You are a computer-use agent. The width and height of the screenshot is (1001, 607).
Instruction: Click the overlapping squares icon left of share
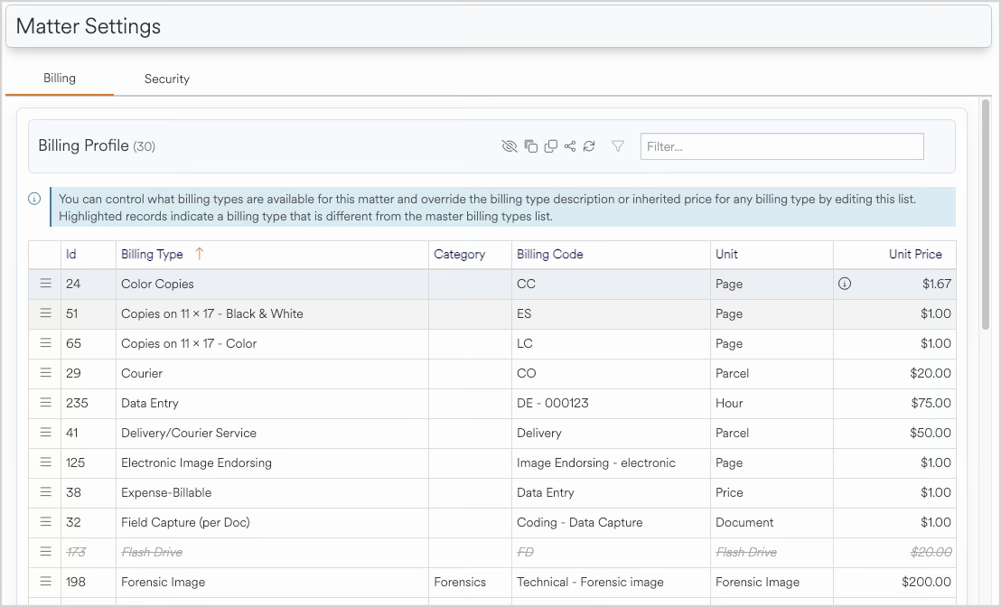coord(550,146)
